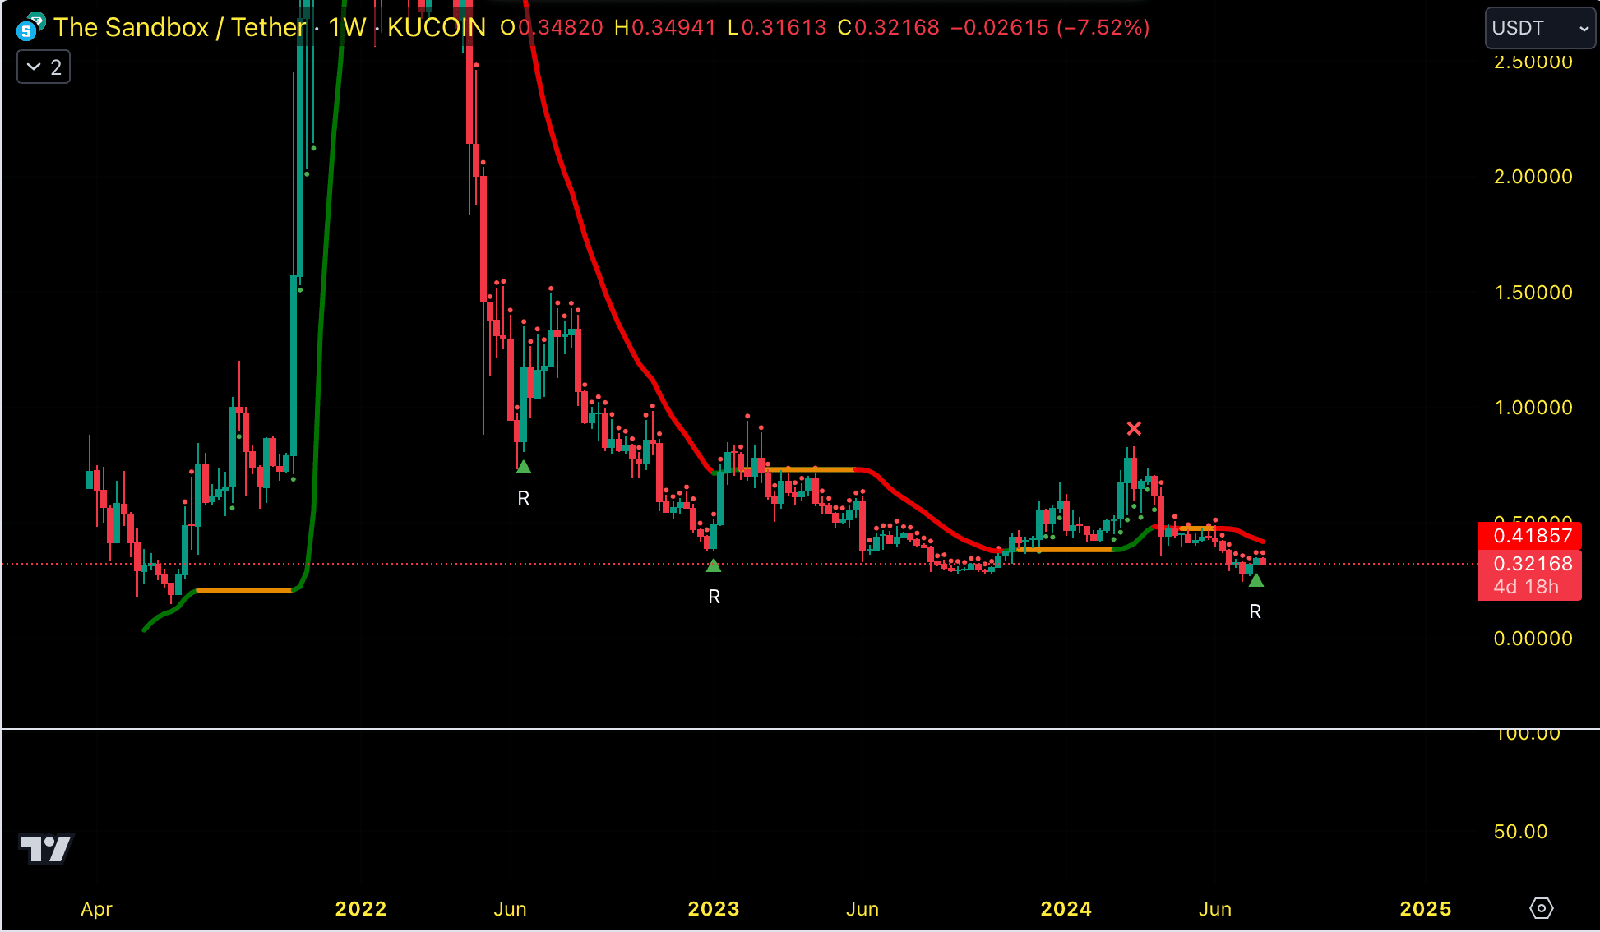1600x932 pixels.
Task: Click the −0.02615 (−7.52%) change value
Action: tap(1050, 27)
